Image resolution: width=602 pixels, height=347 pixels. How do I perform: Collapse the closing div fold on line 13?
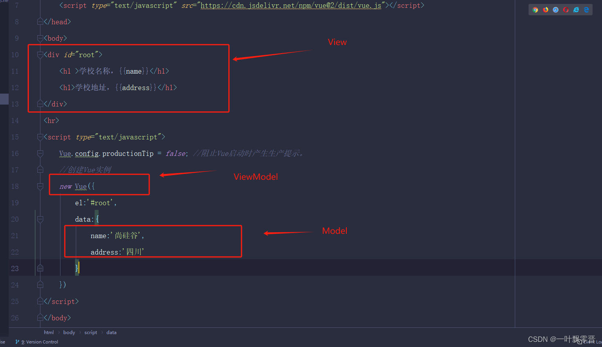40,104
